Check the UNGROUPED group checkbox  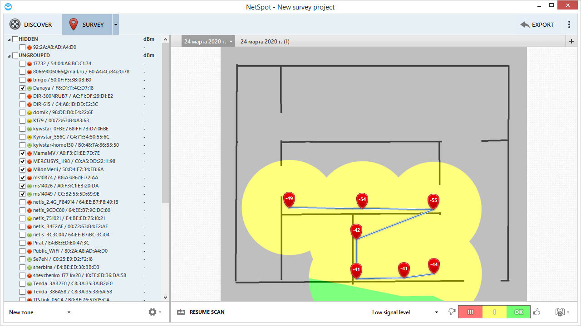15,55
